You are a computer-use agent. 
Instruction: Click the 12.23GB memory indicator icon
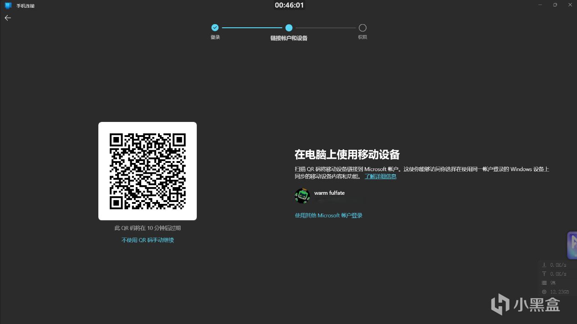544,292
